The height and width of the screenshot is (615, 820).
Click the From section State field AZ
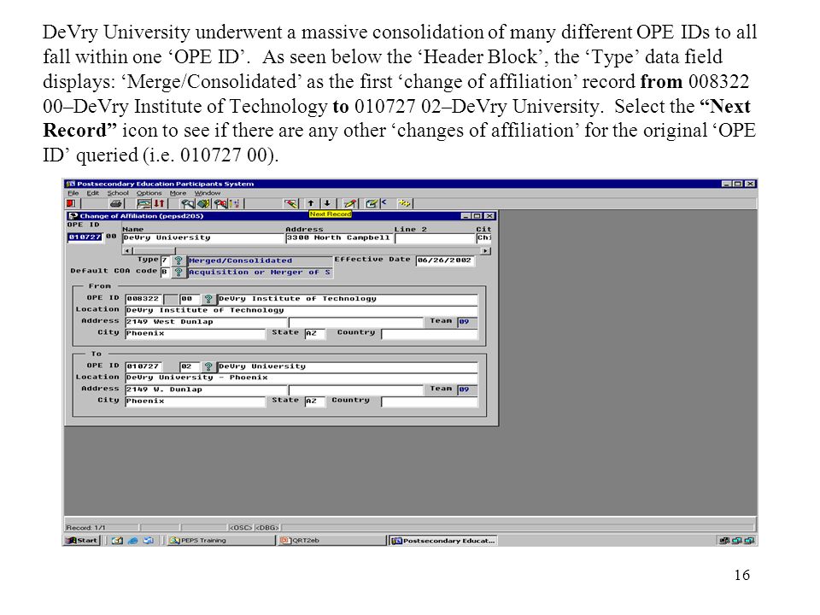point(315,333)
